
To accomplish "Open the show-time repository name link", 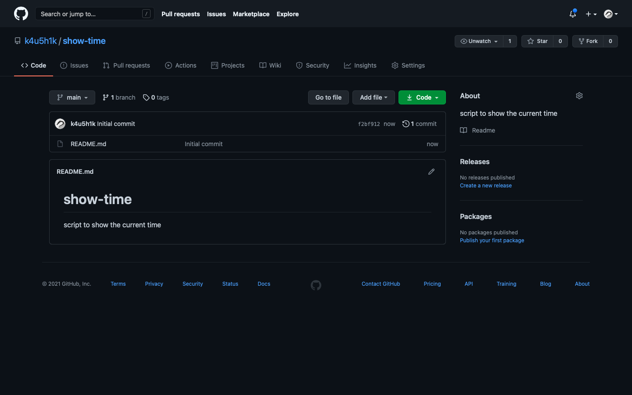I will click(84, 41).
